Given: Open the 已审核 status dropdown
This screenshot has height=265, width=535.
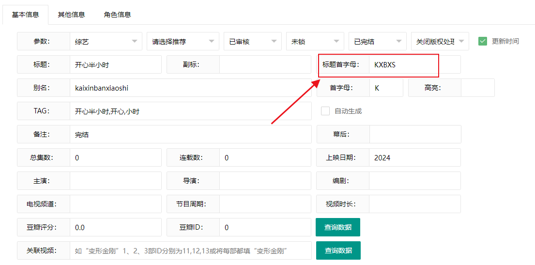Looking at the screenshot, I should [252, 42].
